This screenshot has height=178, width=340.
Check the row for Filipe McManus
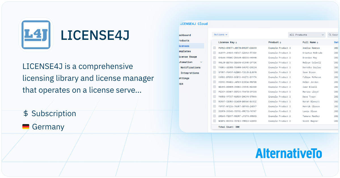click(x=214, y=77)
